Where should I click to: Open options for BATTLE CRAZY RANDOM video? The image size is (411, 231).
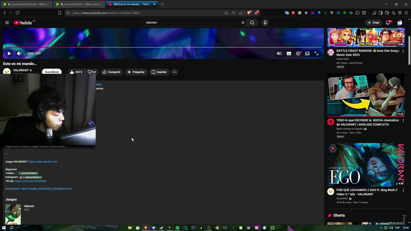[403, 51]
